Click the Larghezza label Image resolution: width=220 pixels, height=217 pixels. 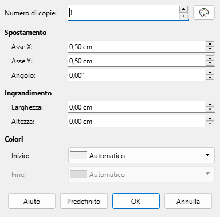click(27, 107)
